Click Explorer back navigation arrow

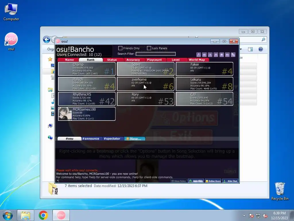click(x=47, y=40)
